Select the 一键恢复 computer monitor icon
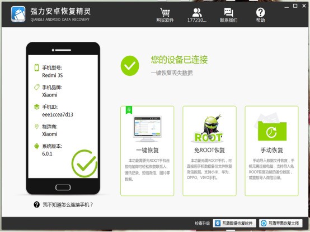Screen dimensions: 310x232 (147, 129)
